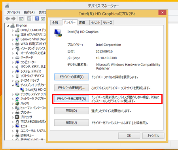Image resolution: width=178 pixels, height=150 pixels.
Task: Click the ソフトウェア デバイス icon
Action: coord(17,76)
